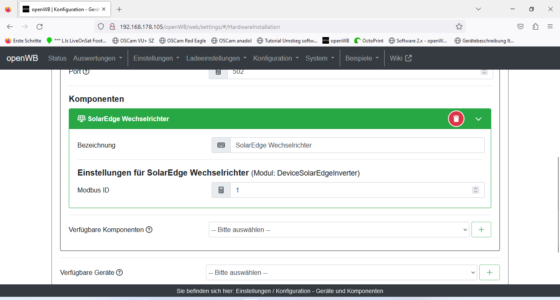
Task: Click the Bezeichnung text field
Action: click(357, 145)
